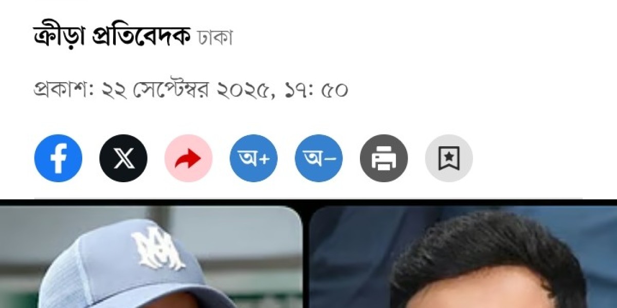Viewport: 617px width, 308px height.
Task: Open the red arrow share option
Action: coord(188,158)
